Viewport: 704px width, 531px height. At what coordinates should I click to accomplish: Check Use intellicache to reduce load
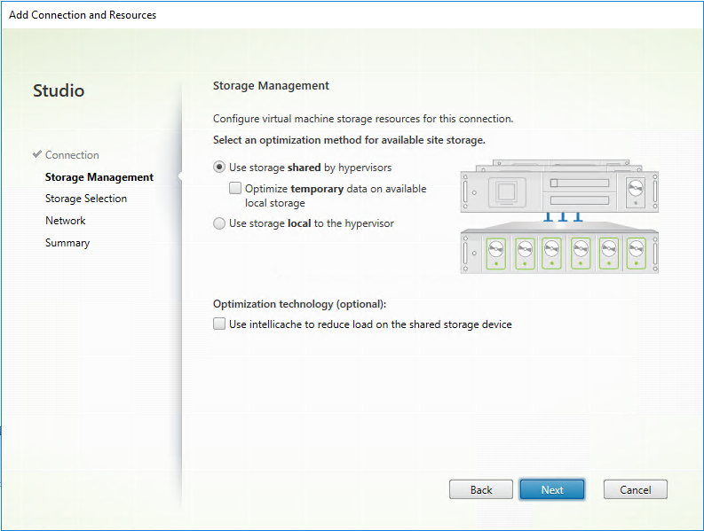click(x=219, y=324)
